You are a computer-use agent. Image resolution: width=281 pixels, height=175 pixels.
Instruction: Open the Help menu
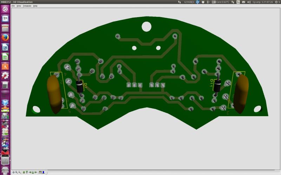(x=35, y=6)
